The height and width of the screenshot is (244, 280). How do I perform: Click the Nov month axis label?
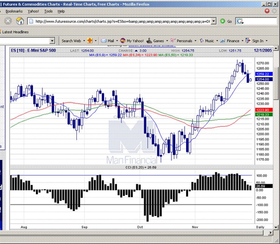click(195, 227)
